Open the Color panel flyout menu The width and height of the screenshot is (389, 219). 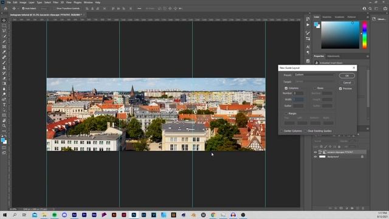tap(367, 17)
